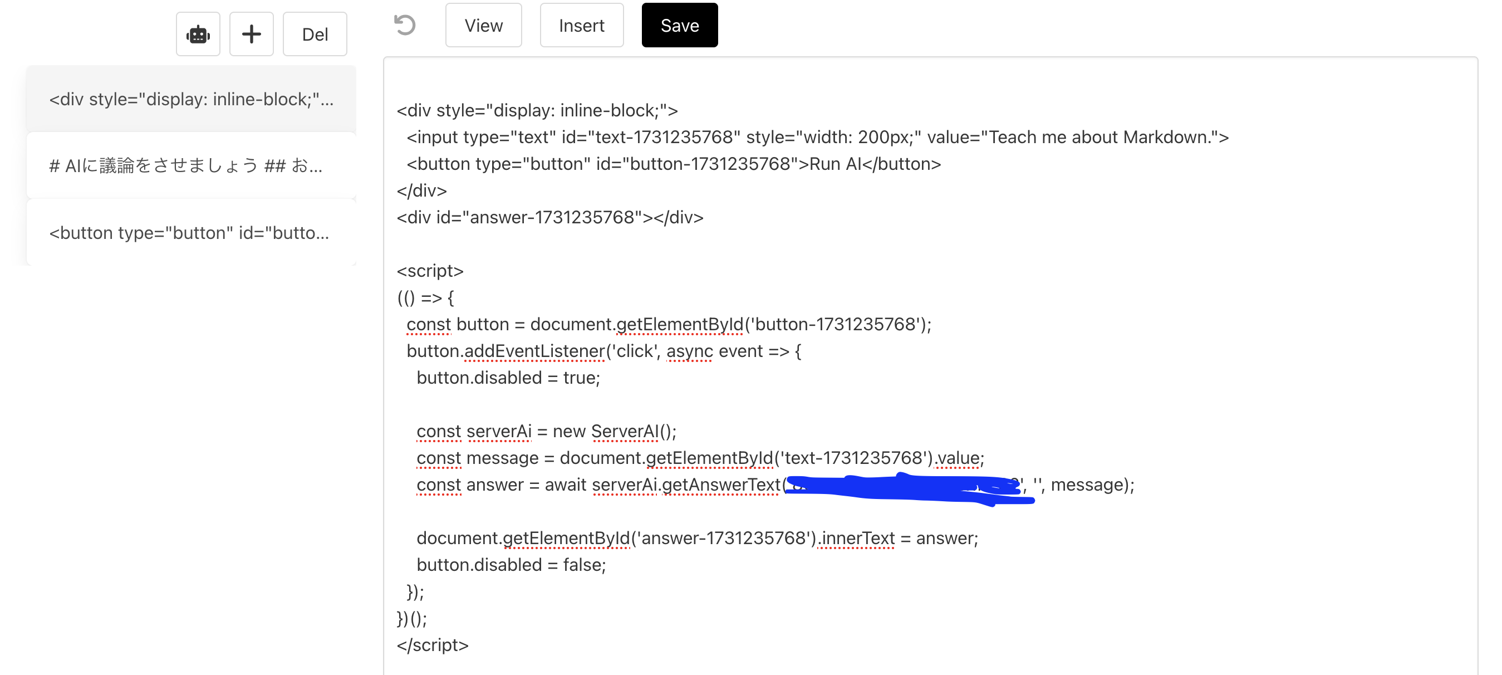Click the answer div id line
The image size is (1502, 675).
[549, 218]
